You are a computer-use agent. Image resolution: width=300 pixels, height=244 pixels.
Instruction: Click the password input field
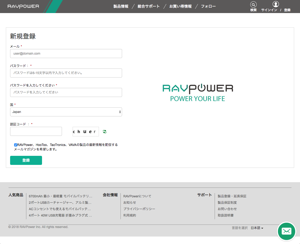tap(66, 73)
